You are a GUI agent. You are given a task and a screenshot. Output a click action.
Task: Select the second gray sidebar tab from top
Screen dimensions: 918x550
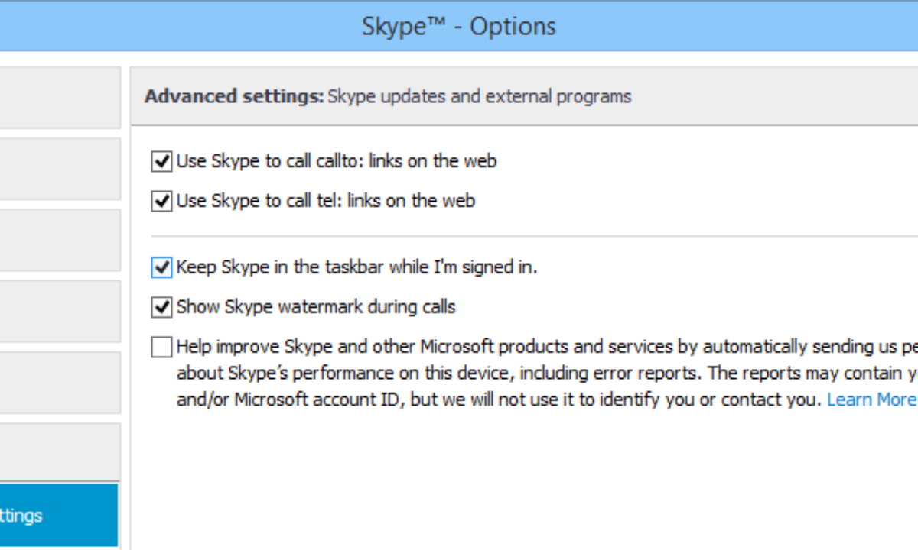[x=59, y=169]
